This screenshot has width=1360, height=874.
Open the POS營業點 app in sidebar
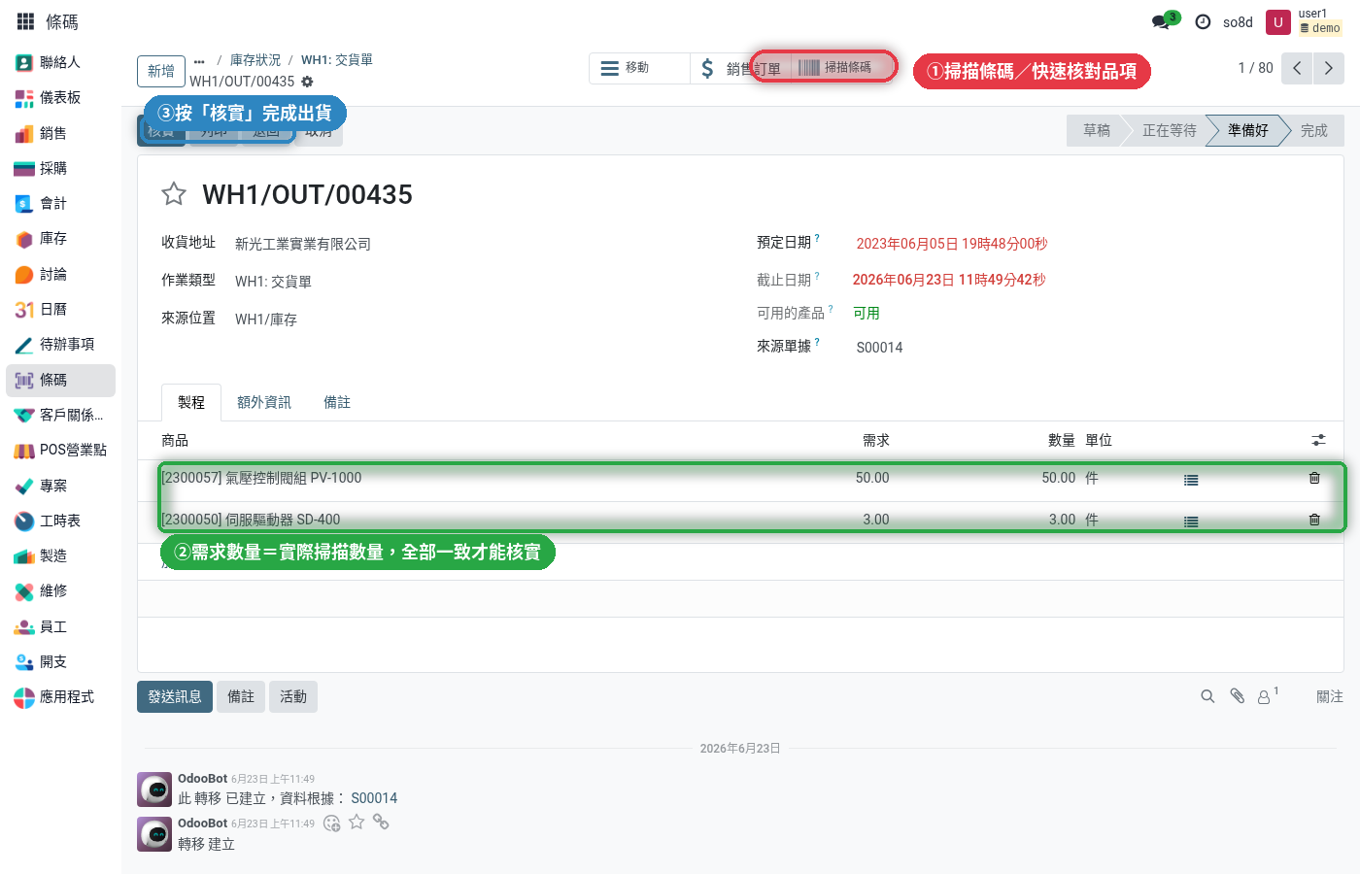tap(60, 450)
